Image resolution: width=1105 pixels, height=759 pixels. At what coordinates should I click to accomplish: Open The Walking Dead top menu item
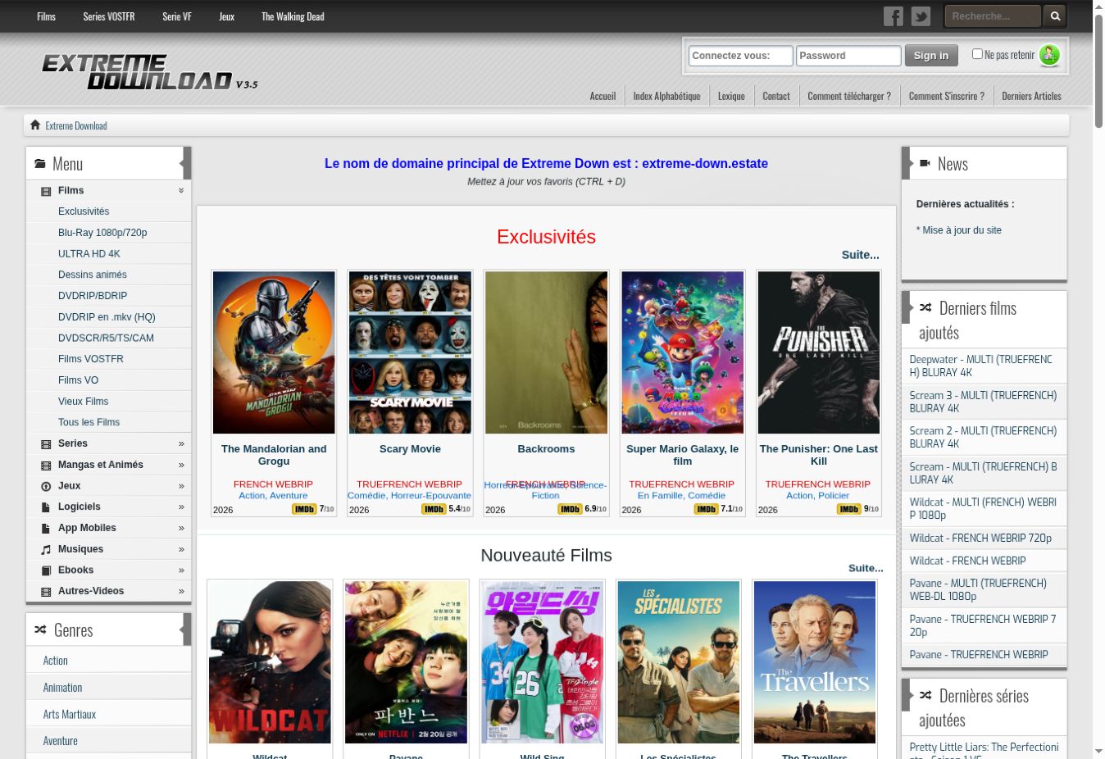click(293, 16)
